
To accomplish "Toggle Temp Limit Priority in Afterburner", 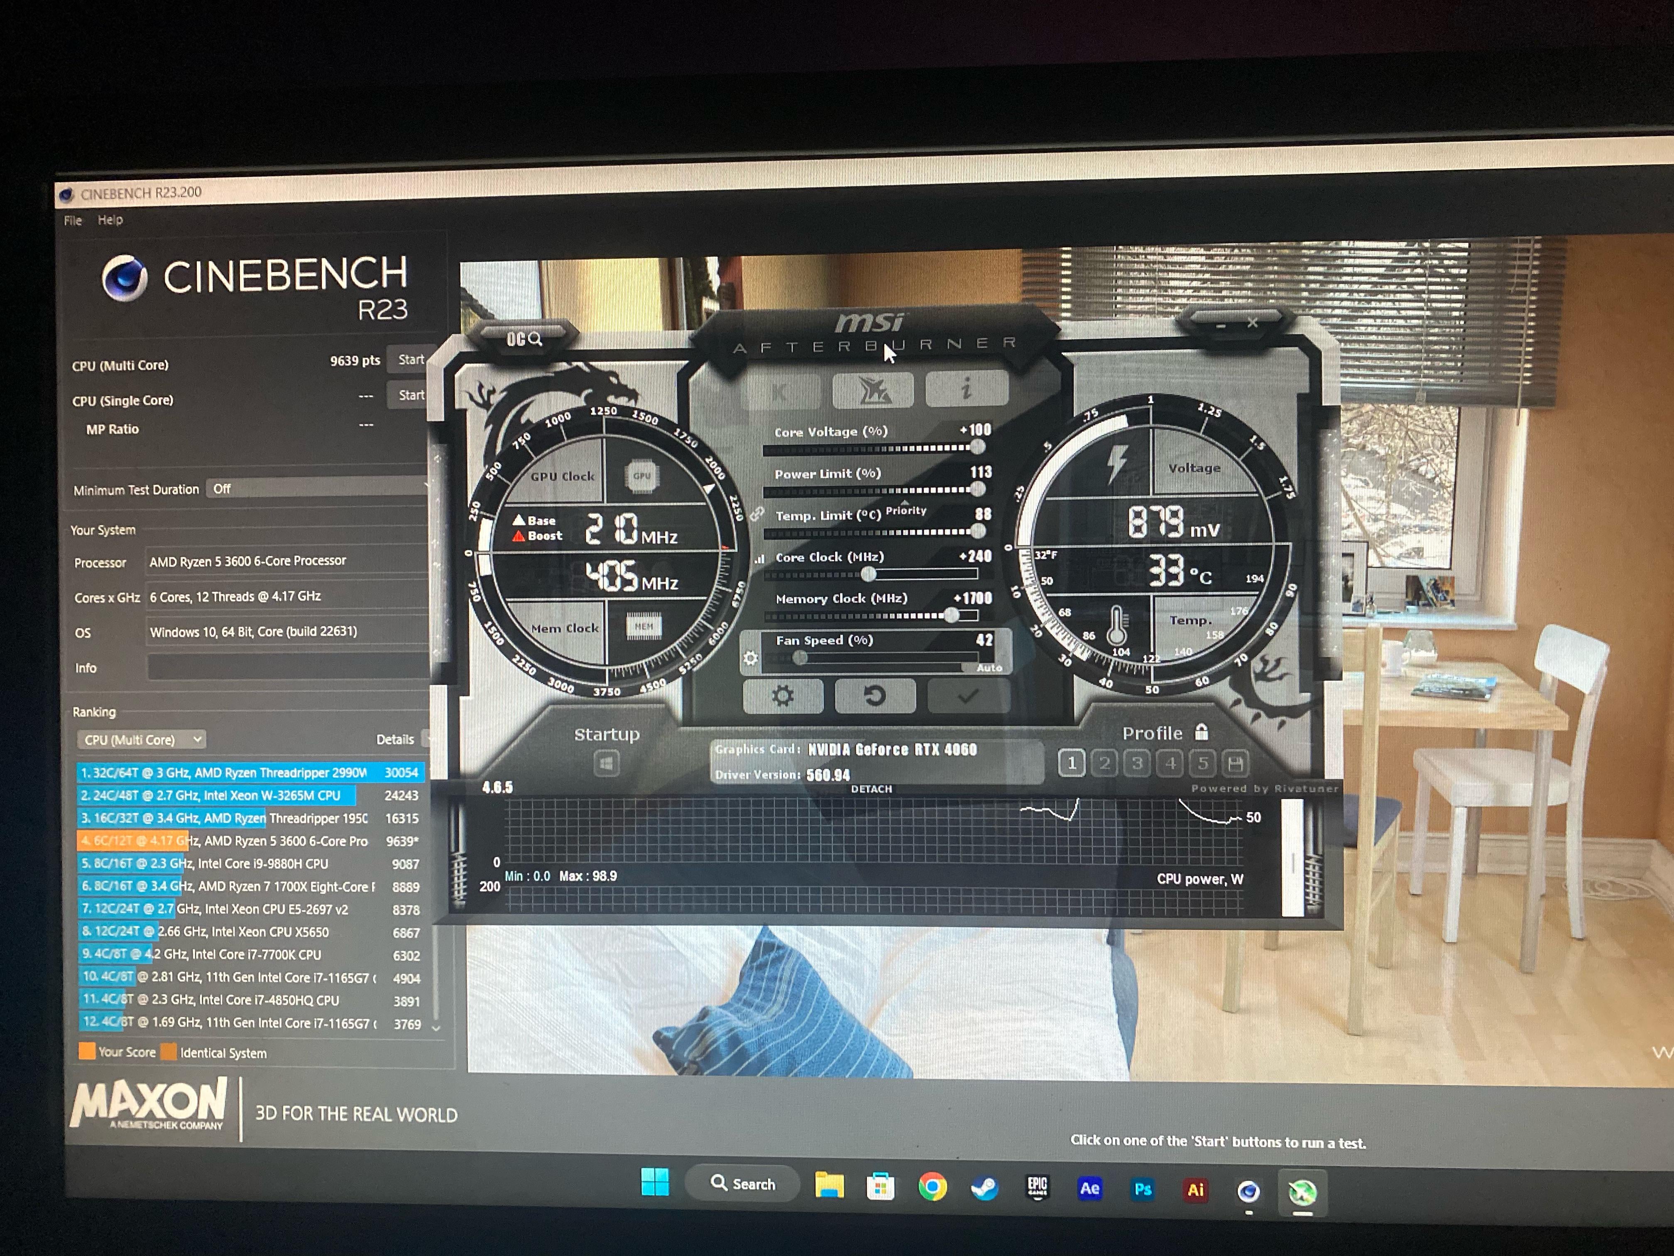I will (x=906, y=510).
